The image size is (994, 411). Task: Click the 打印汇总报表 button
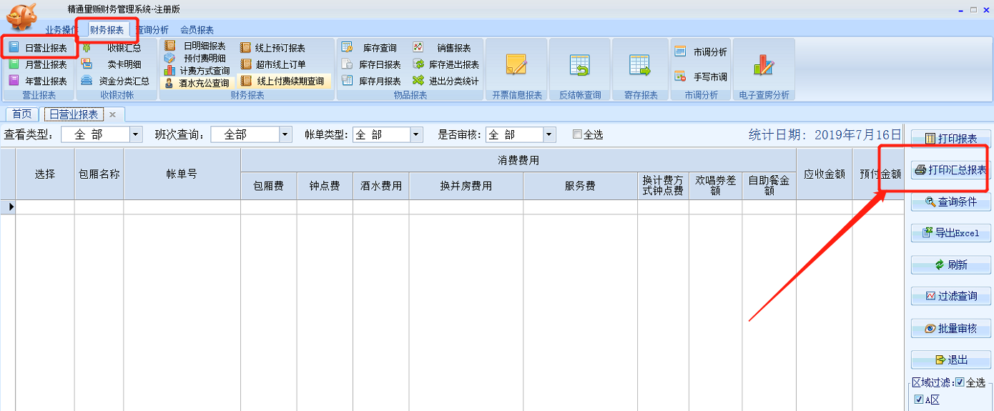(x=950, y=170)
